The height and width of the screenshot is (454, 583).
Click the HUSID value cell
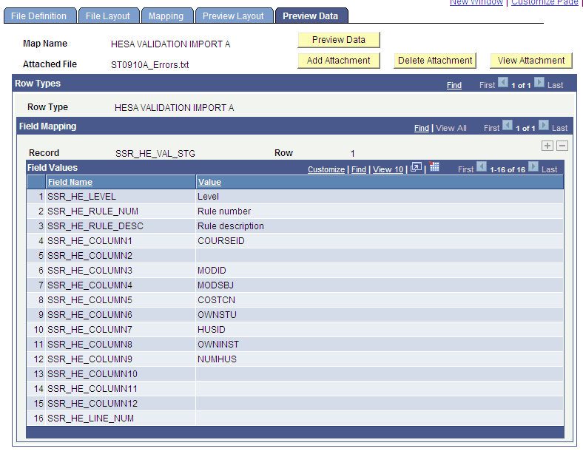[380, 330]
